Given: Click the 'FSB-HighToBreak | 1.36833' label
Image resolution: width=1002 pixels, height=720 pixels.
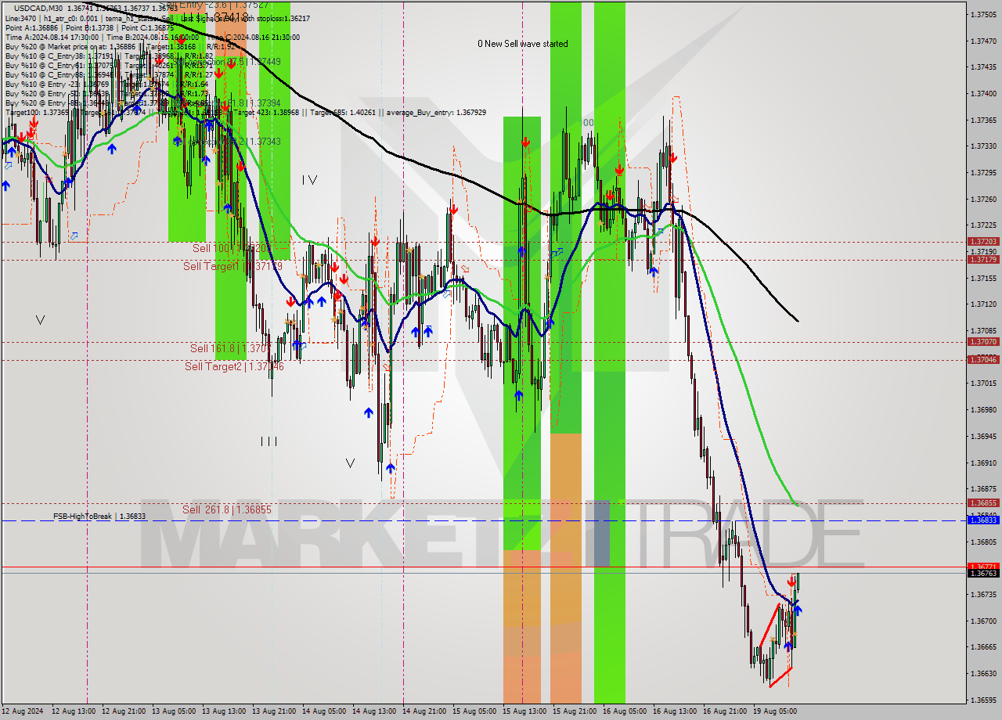Looking at the screenshot, I should 99,517.
